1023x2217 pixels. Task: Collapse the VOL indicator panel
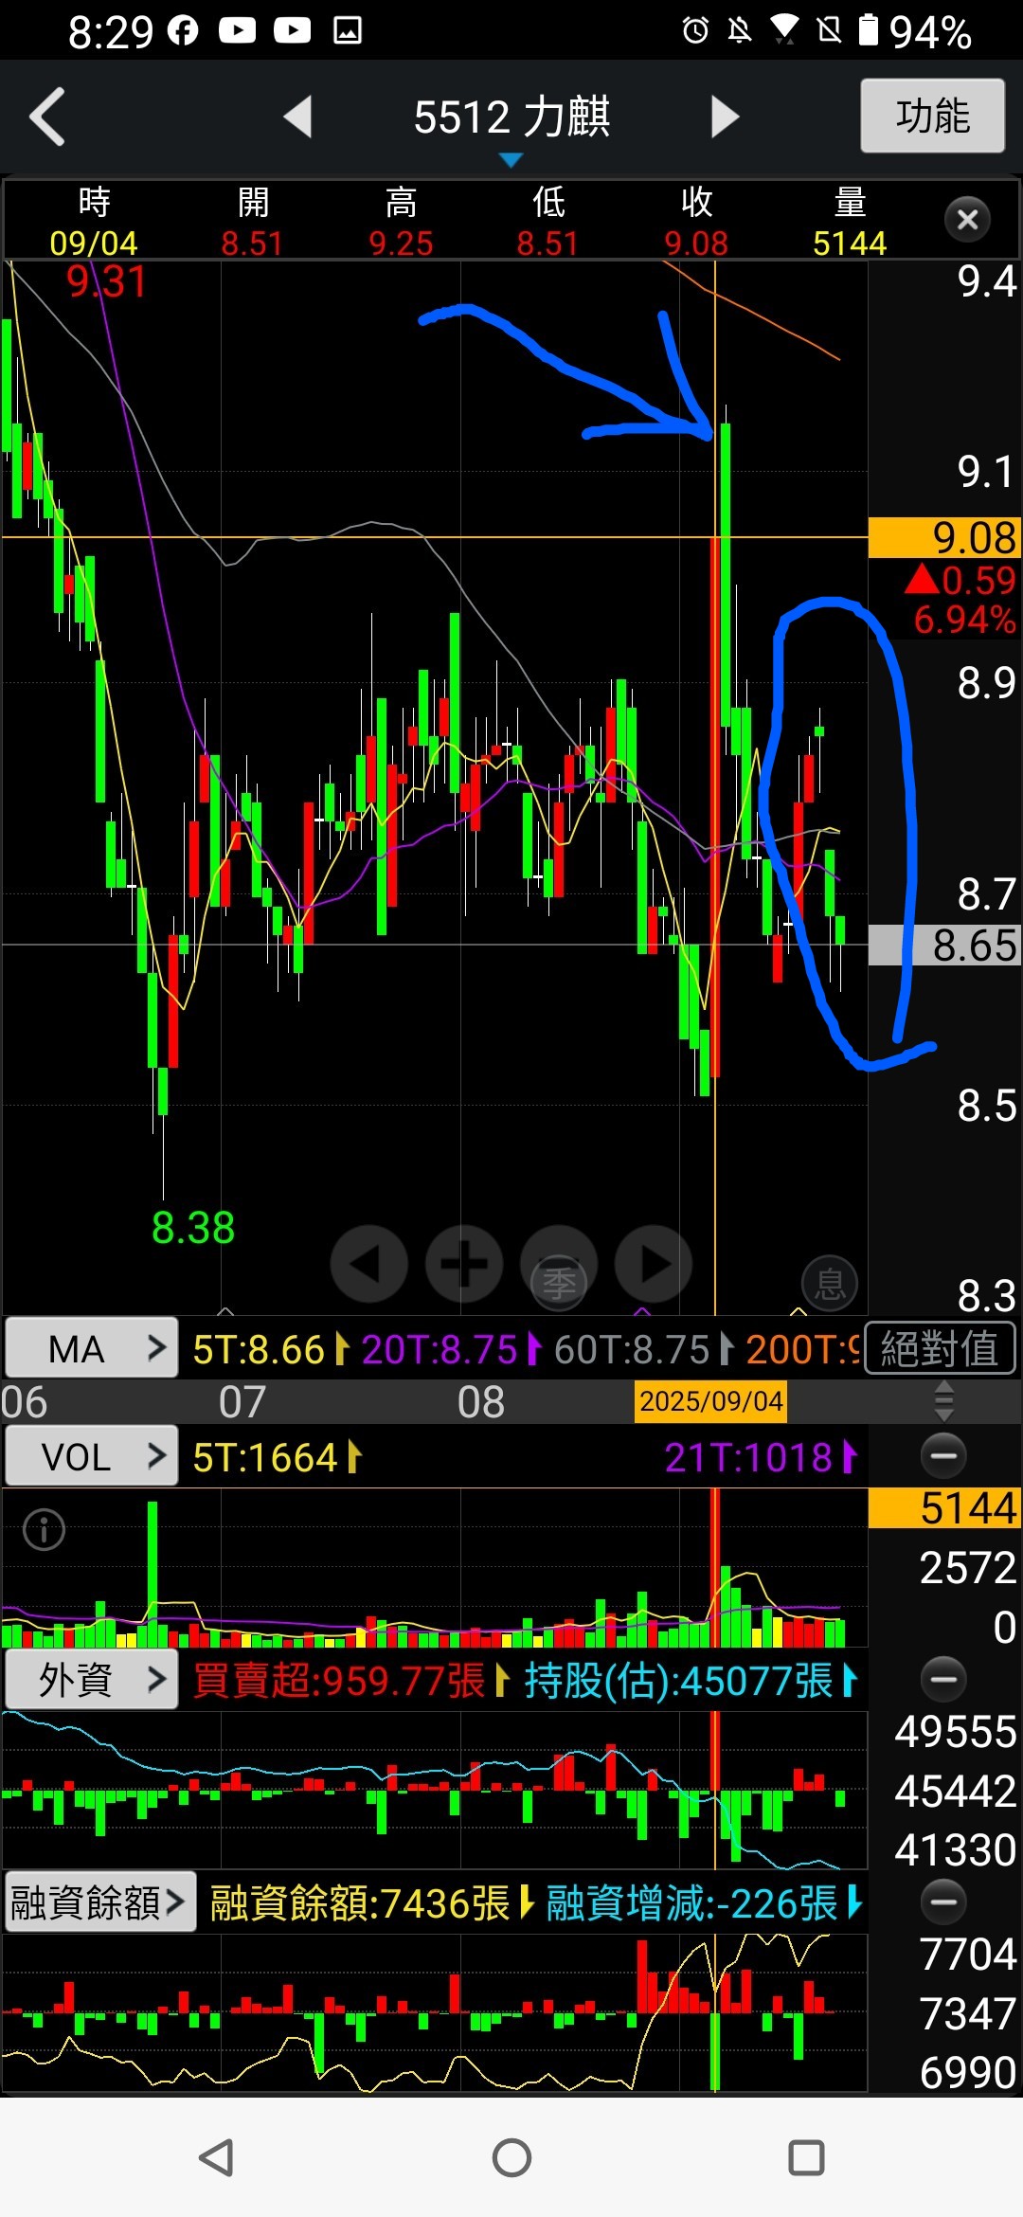[943, 1456]
